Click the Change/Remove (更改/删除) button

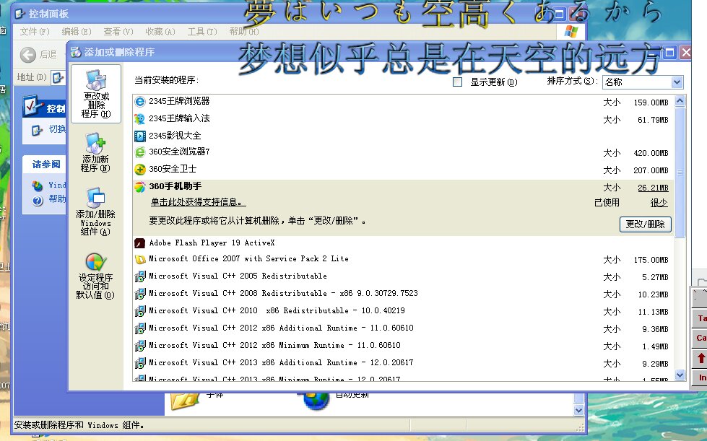[645, 224]
